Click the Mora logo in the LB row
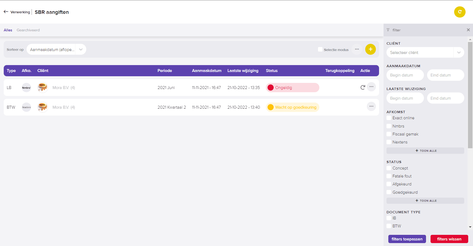This screenshot has height=246, width=473. [x=42, y=87]
